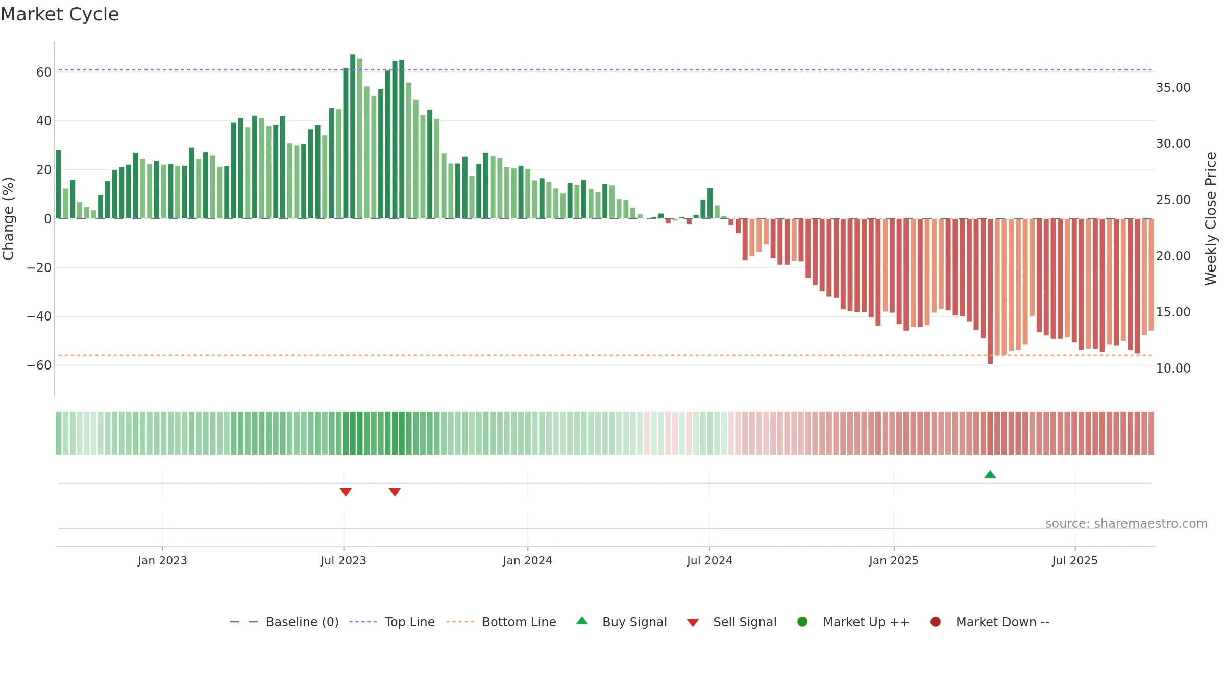Viewport: 1225px width, 689px height.
Task: Click the darkest green heat strip cell at Jul 2023
Action: (353, 433)
